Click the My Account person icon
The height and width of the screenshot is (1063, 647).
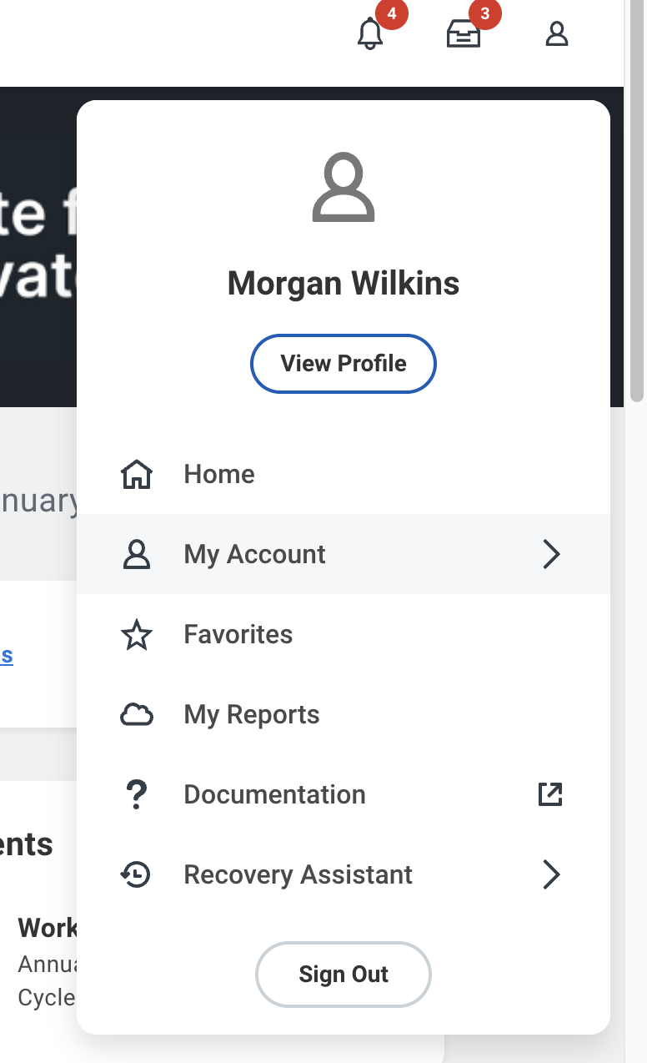click(137, 555)
